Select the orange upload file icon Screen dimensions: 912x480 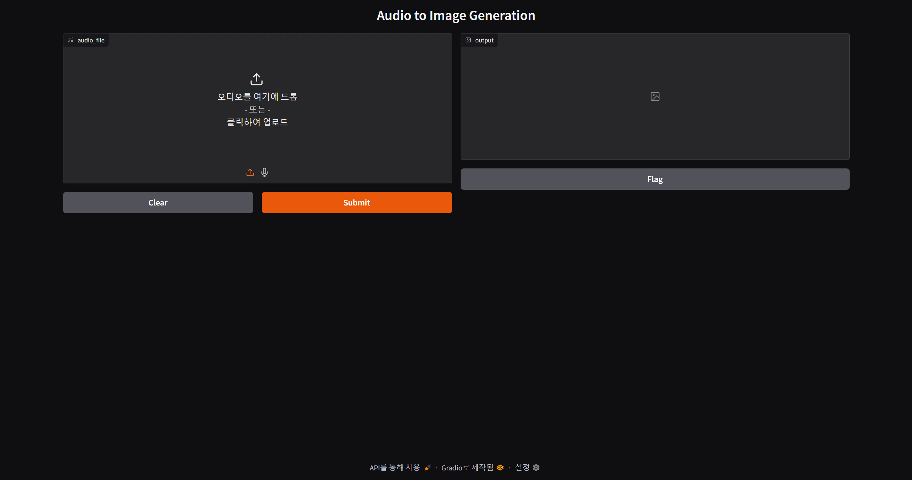coord(250,172)
